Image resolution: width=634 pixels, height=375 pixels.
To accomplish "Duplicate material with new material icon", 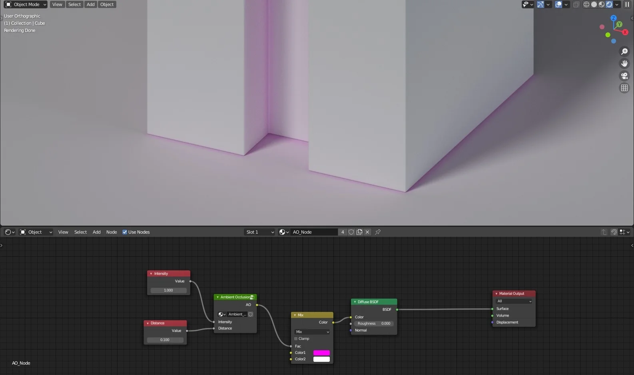I will point(359,232).
